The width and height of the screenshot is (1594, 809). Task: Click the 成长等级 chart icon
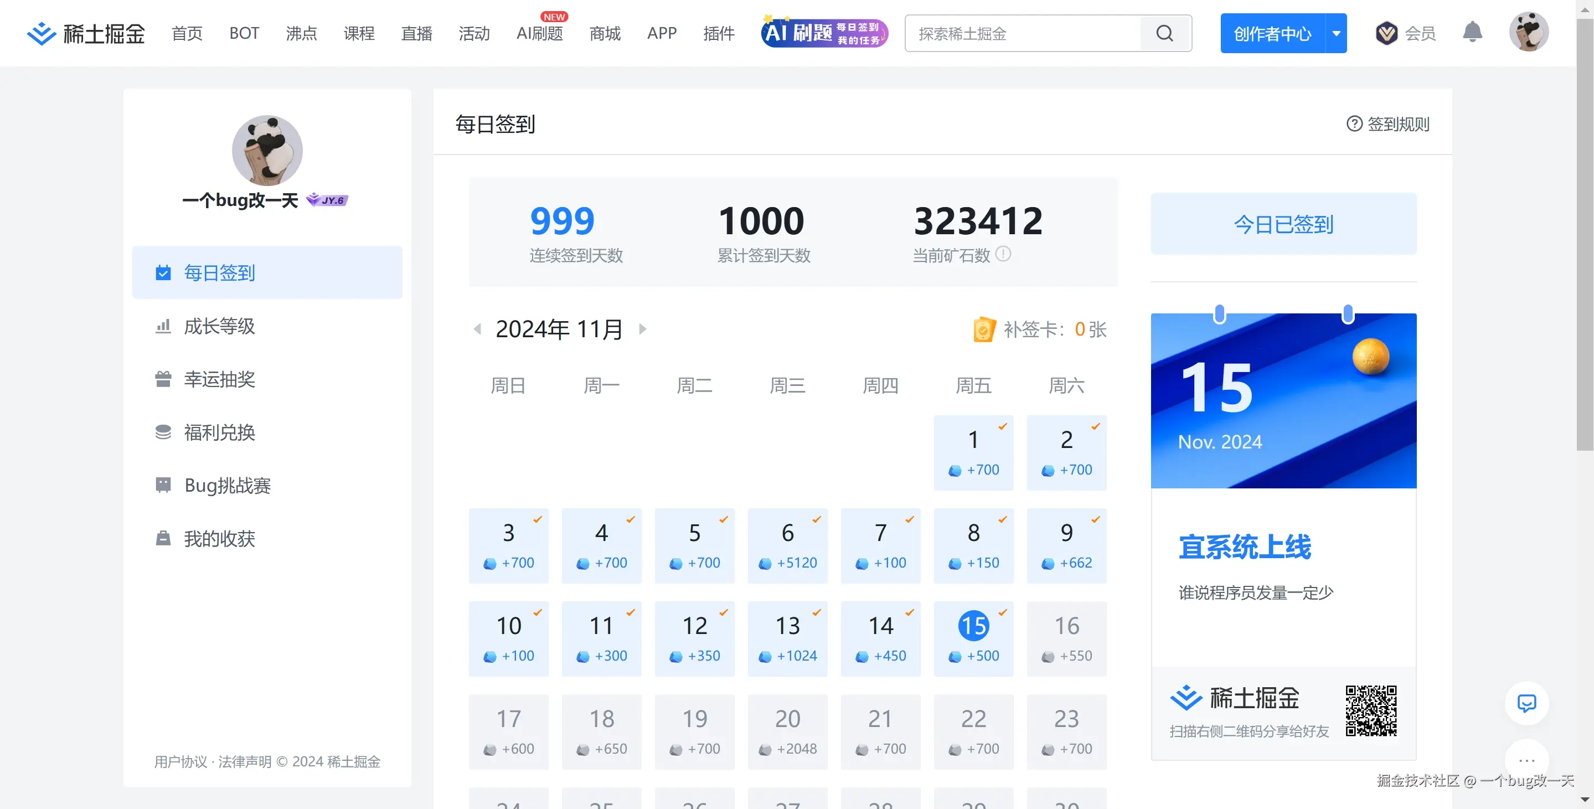[x=163, y=326]
